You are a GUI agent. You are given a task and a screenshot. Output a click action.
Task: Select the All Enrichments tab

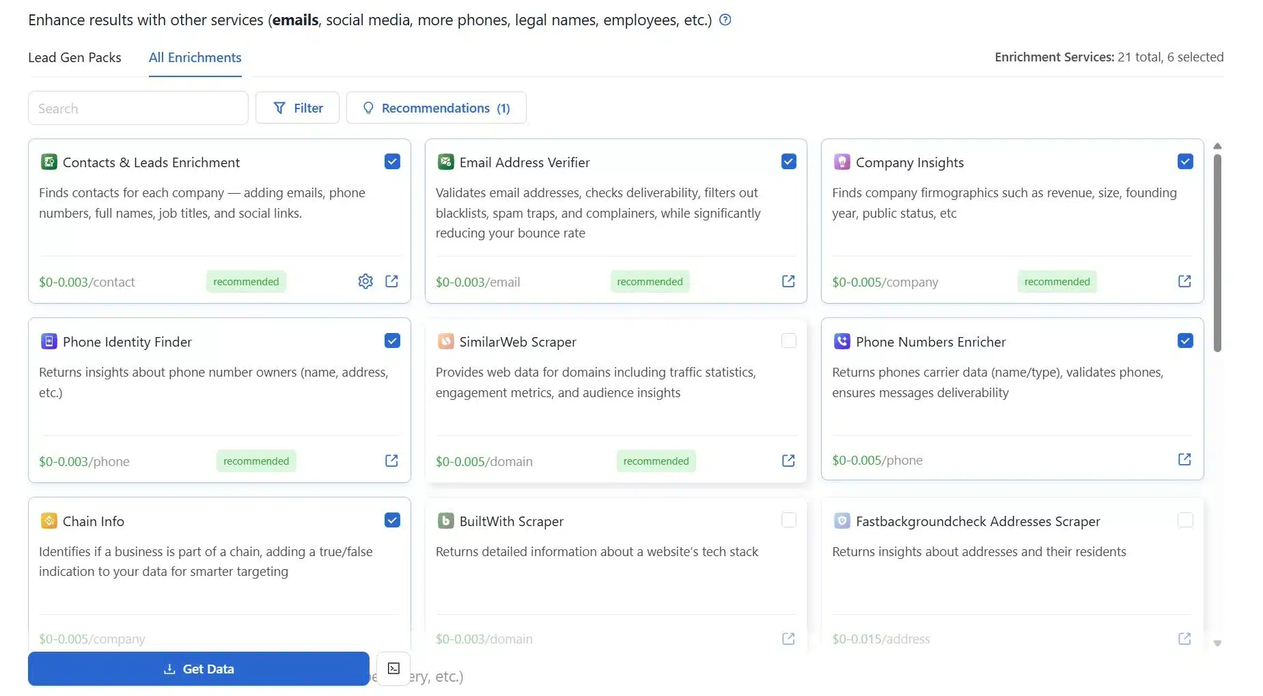(195, 57)
